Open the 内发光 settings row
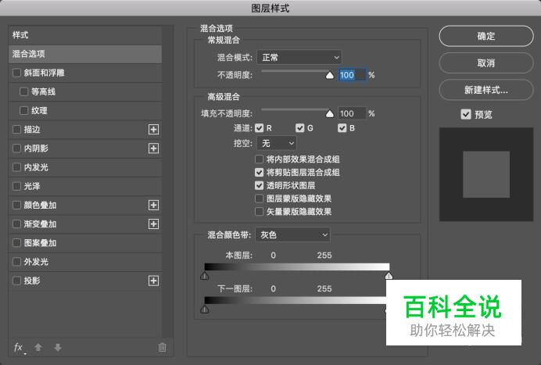 pyautogui.click(x=85, y=168)
